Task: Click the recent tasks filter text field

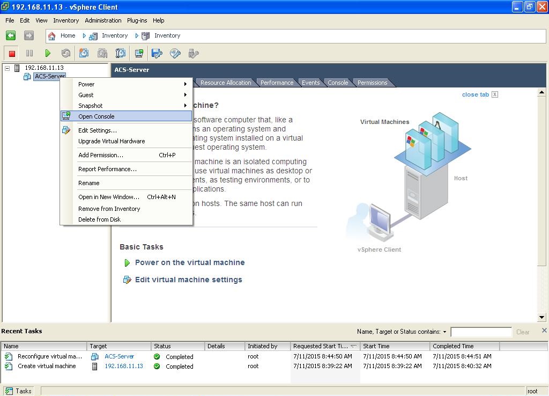Action: tap(481, 332)
